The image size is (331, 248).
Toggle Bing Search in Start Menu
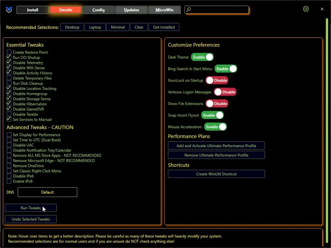226,69
